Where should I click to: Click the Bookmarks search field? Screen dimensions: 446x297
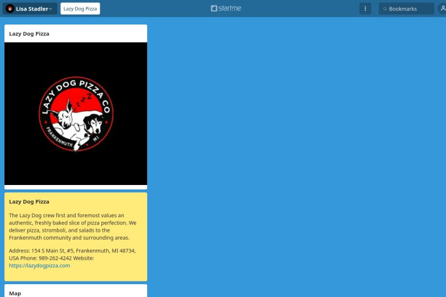click(x=406, y=9)
